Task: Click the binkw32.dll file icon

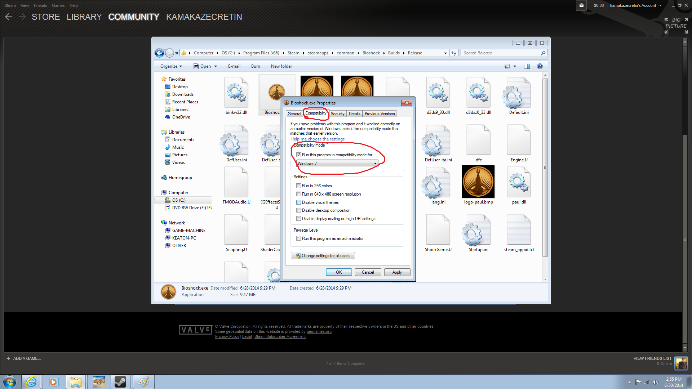Action: point(236,93)
